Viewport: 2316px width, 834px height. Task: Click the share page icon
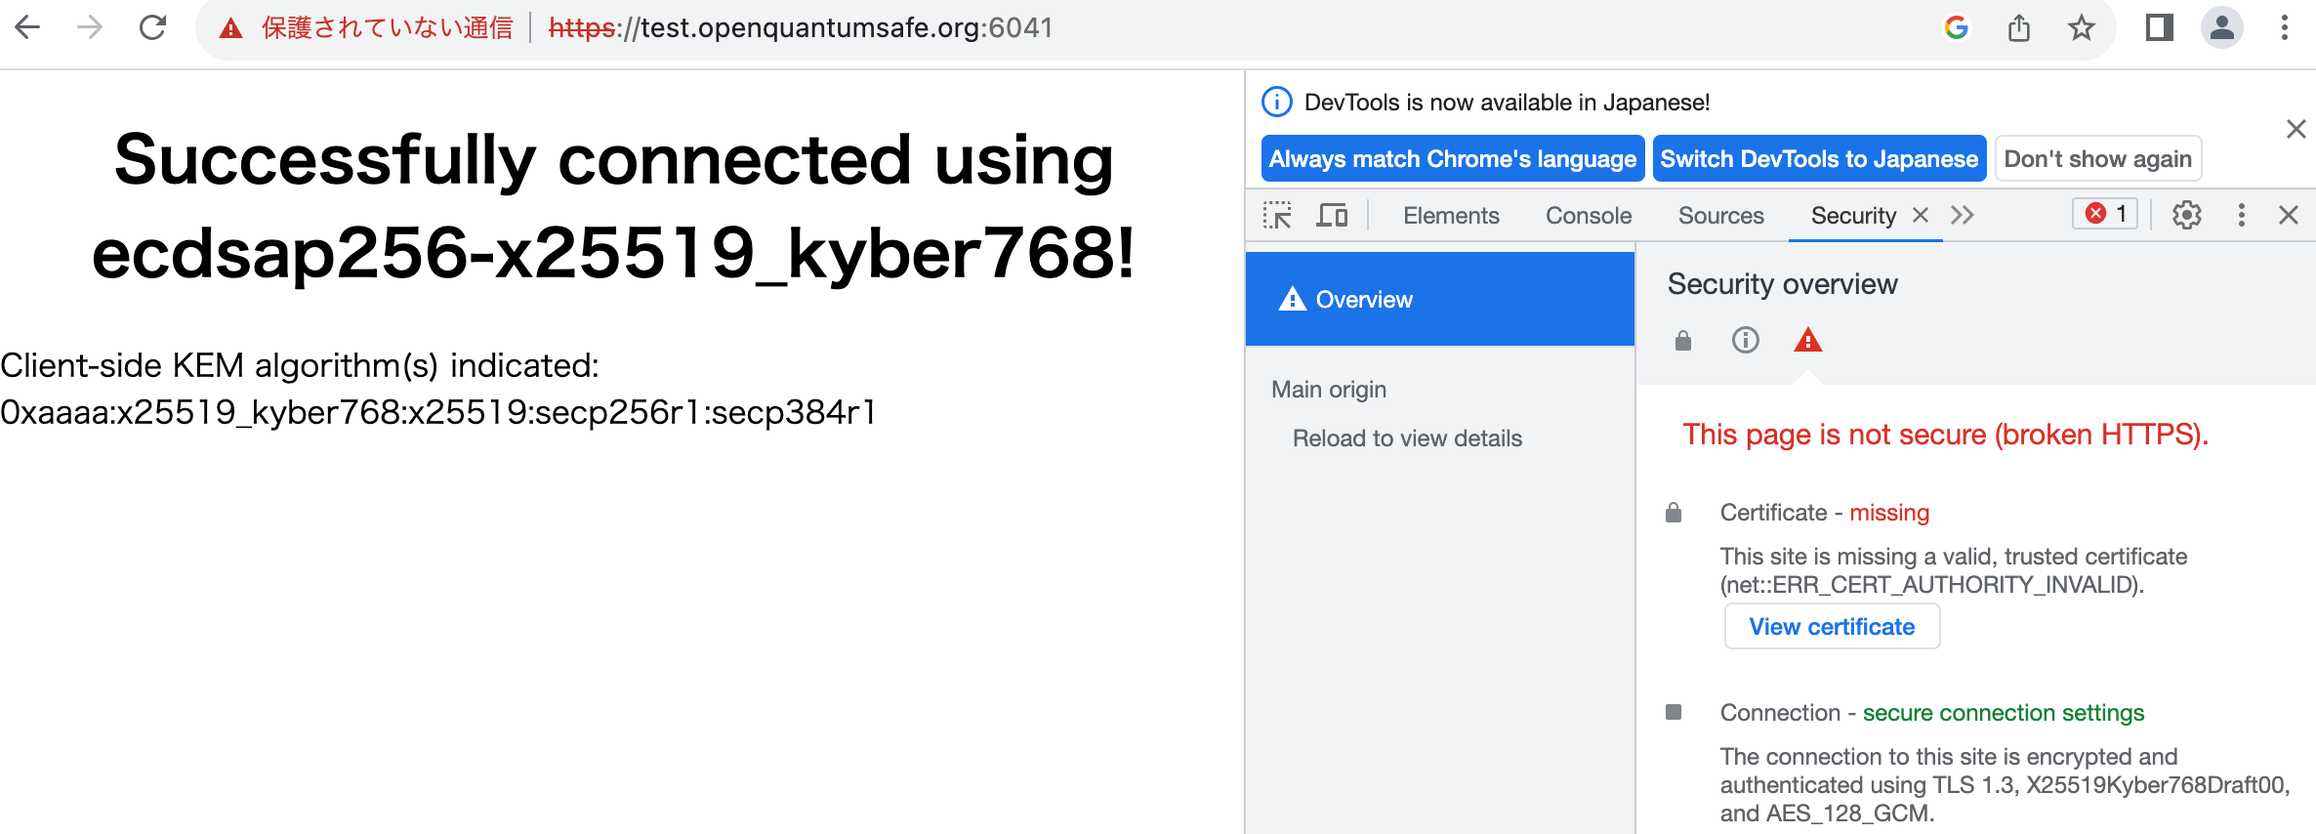tap(2019, 27)
